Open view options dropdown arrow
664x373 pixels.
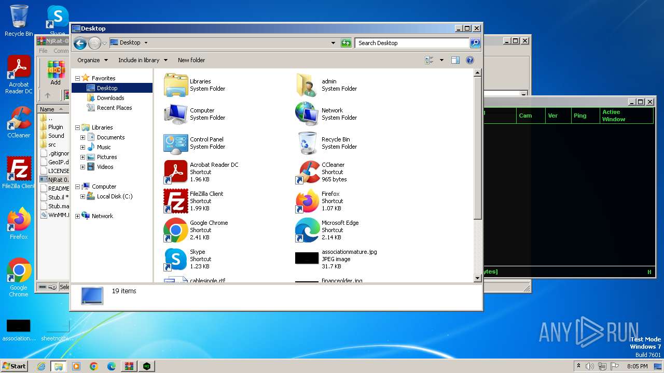pyautogui.click(x=441, y=60)
